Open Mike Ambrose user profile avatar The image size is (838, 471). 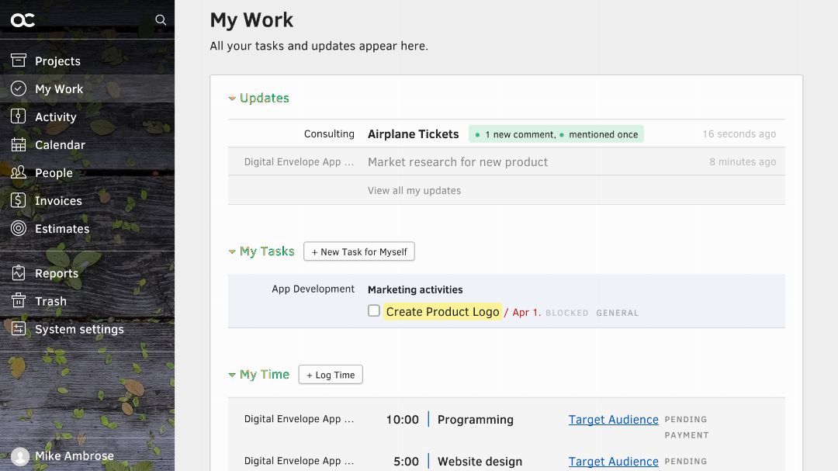coord(20,456)
